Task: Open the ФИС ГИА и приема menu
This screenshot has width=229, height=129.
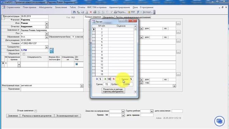Action: coord(97,7)
